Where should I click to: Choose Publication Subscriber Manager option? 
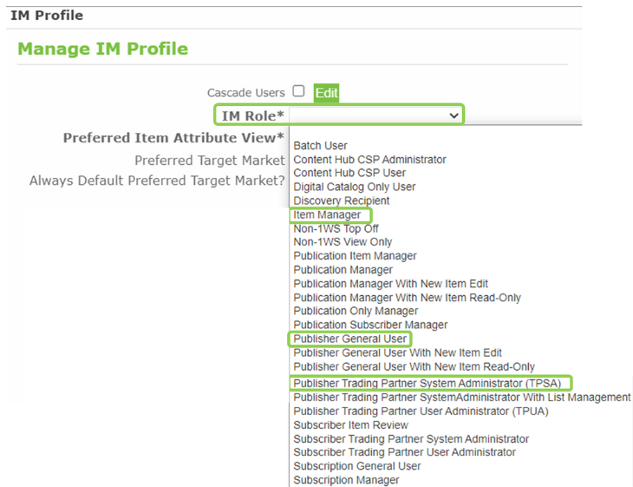370,325
